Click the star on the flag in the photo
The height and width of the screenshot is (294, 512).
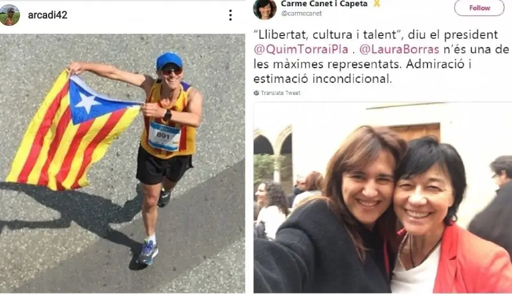88,102
